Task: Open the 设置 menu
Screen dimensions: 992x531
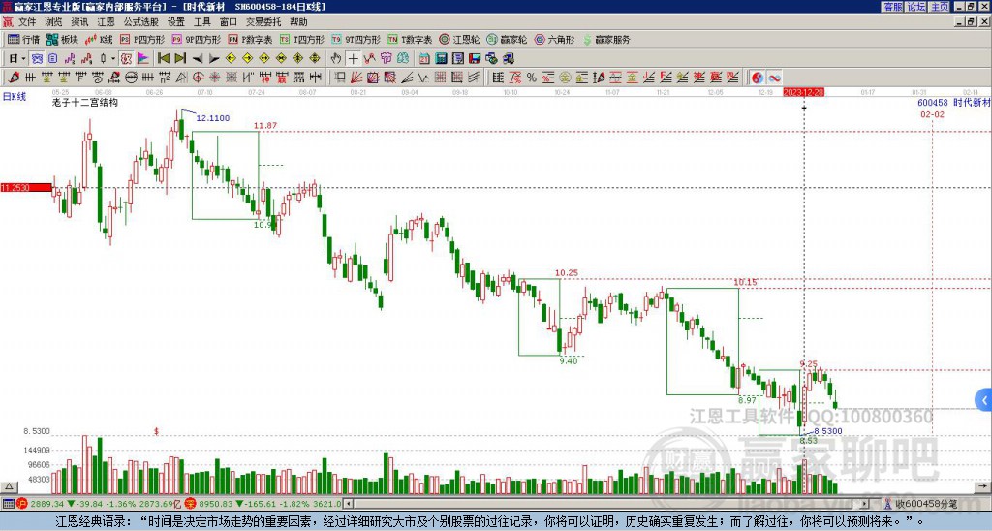Action: (176, 22)
